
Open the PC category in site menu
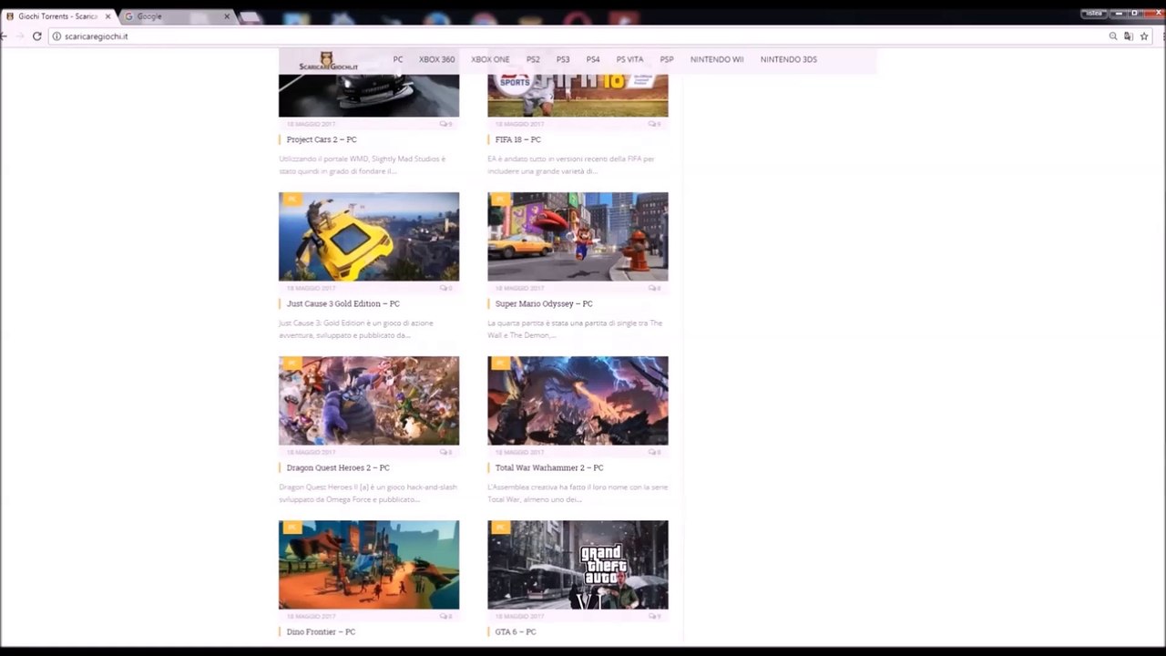(398, 59)
